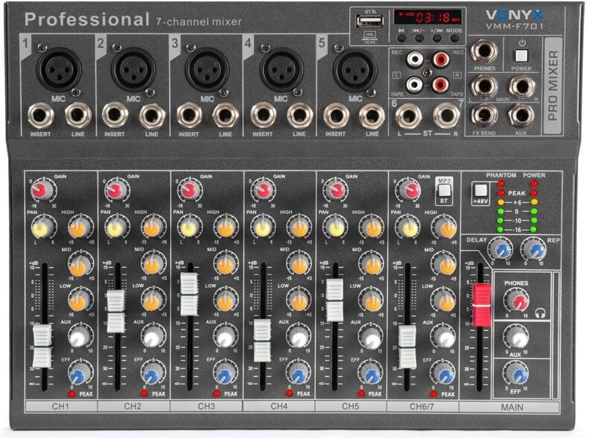Click CH1 white AUX knob
This screenshot has height=438, width=589.
point(79,337)
